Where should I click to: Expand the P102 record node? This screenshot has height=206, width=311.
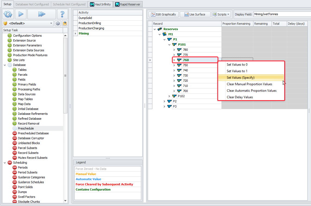169,96
